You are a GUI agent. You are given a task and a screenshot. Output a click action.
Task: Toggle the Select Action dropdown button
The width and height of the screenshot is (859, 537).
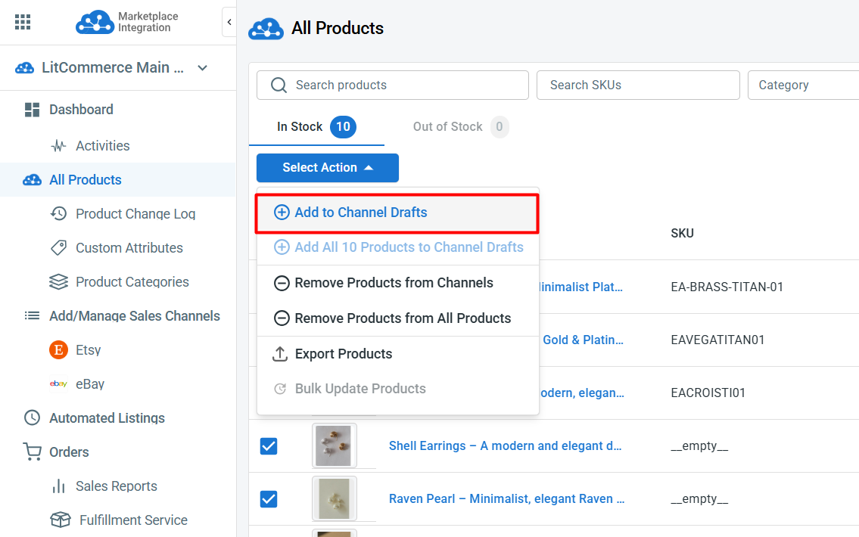tap(328, 167)
